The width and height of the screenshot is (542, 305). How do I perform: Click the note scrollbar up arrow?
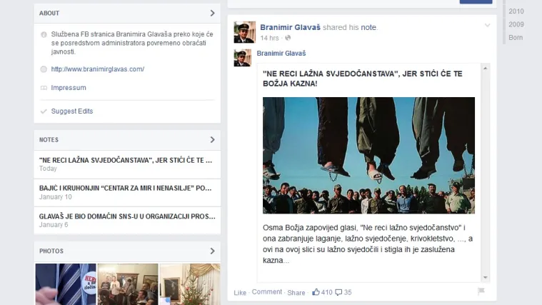click(486, 69)
